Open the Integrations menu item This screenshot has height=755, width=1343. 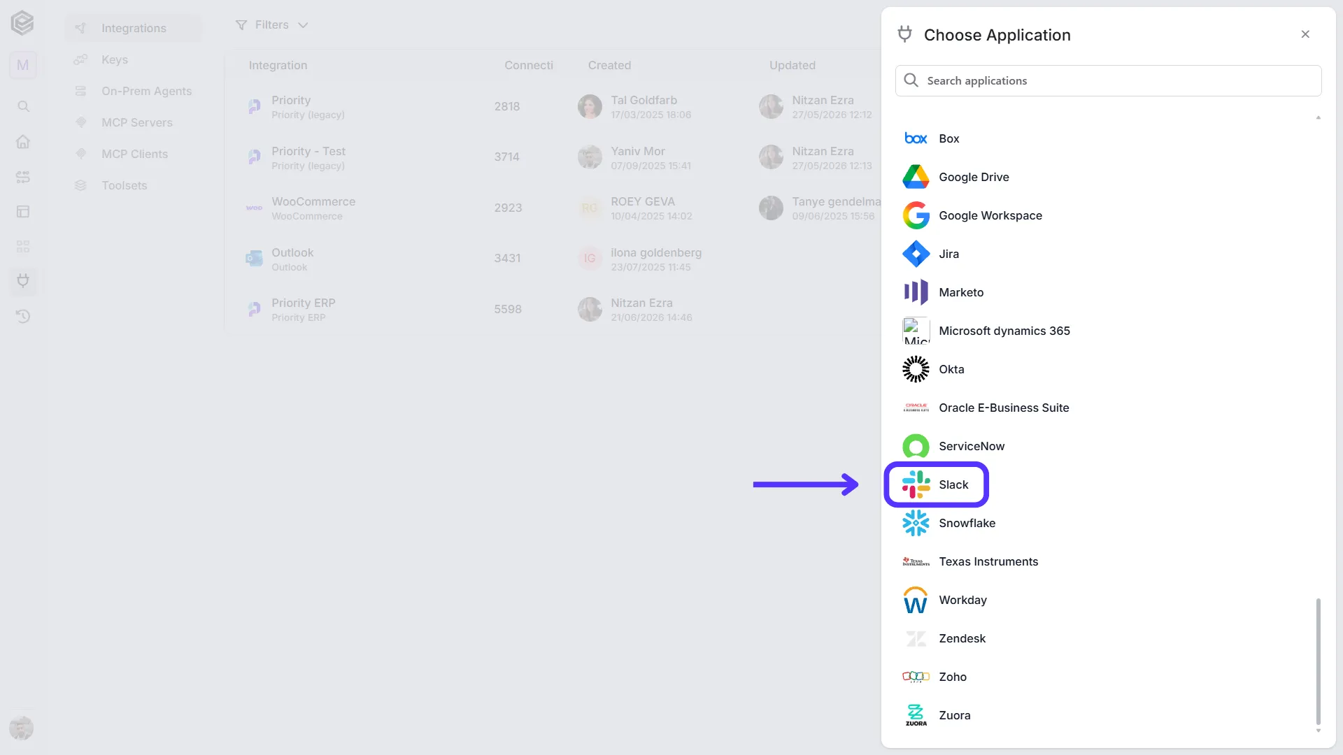(x=133, y=28)
